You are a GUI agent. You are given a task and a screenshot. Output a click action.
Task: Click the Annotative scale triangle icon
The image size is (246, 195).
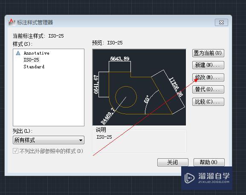click(x=18, y=53)
